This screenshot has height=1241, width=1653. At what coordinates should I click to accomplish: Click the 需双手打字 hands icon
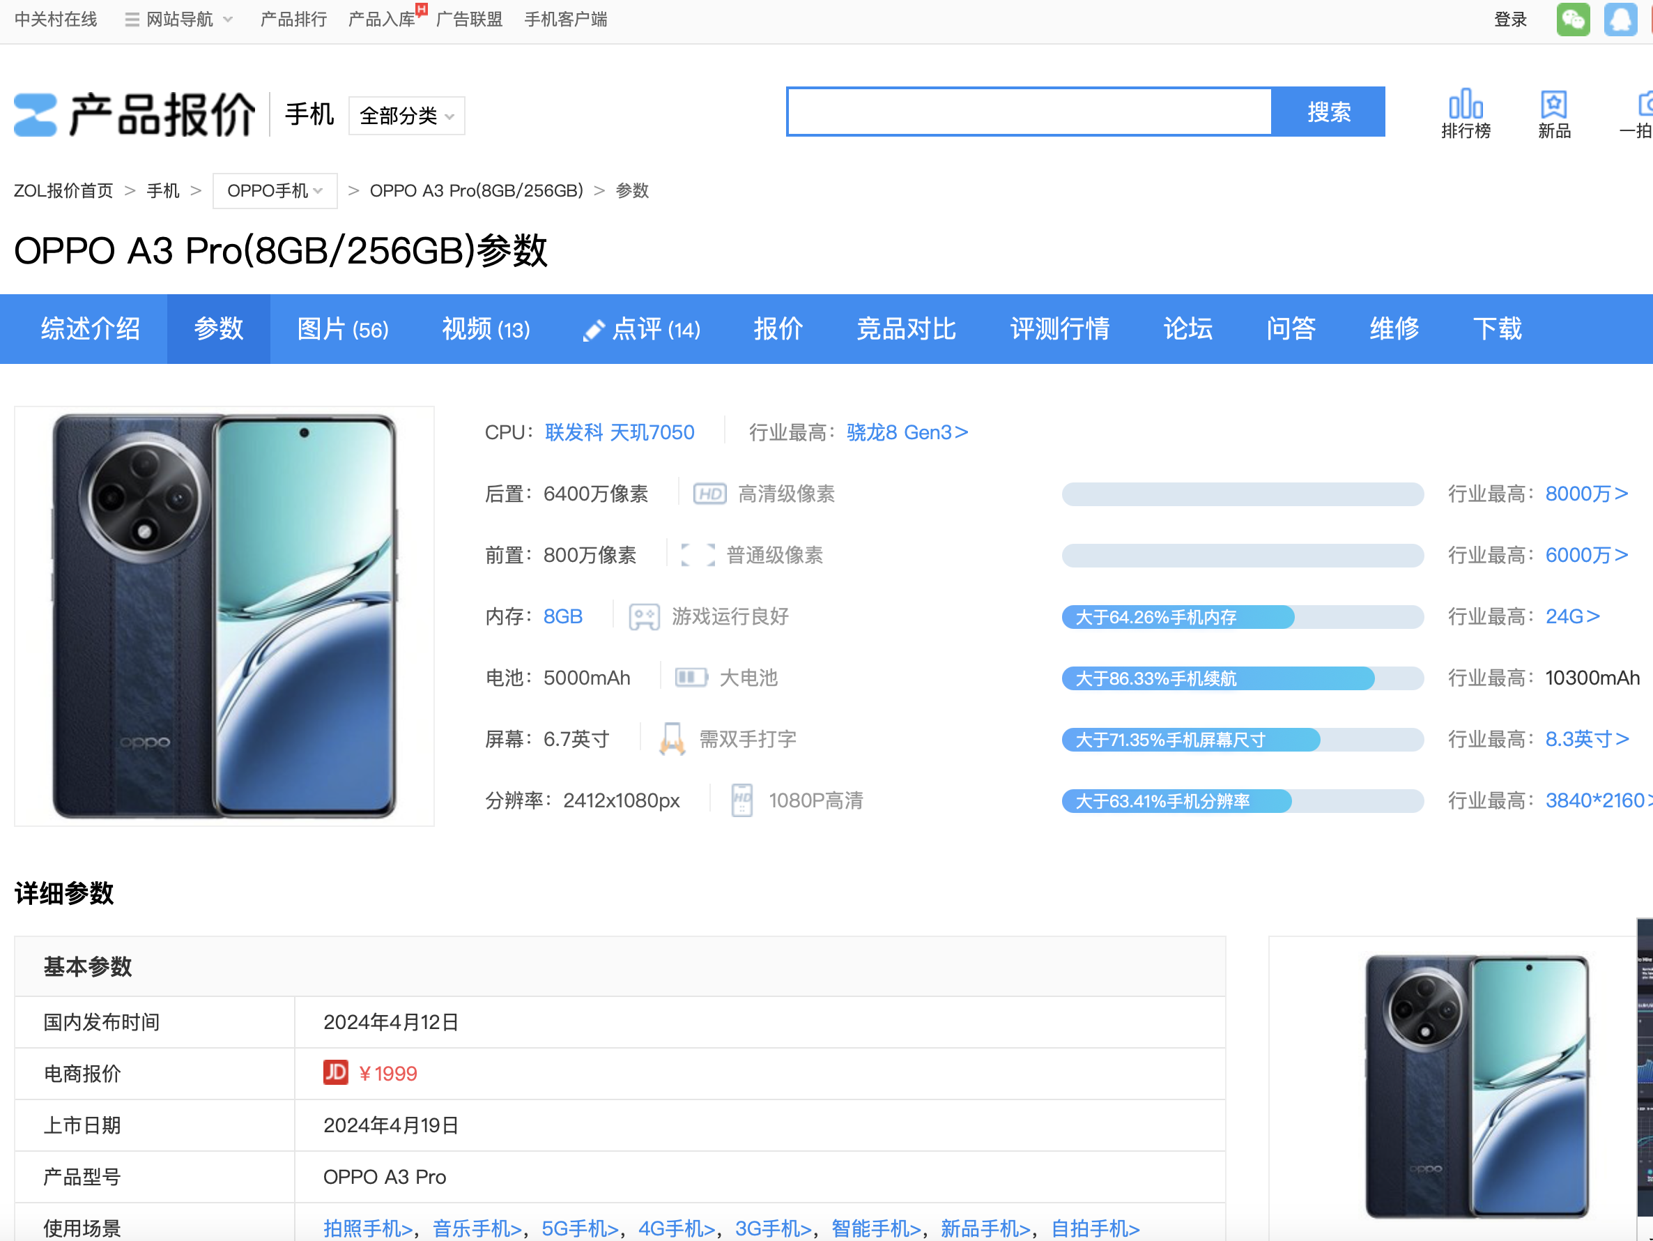pos(672,739)
